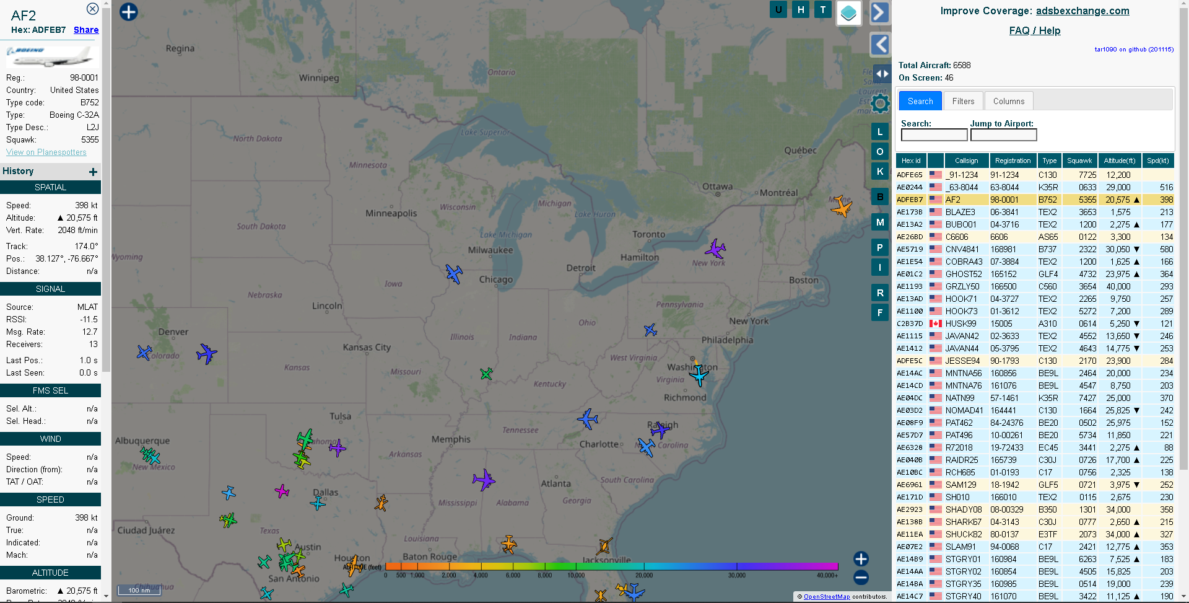Open adsbexchange.com coverage link
This screenshot has width=1189, height=603.
point(1082,11)
